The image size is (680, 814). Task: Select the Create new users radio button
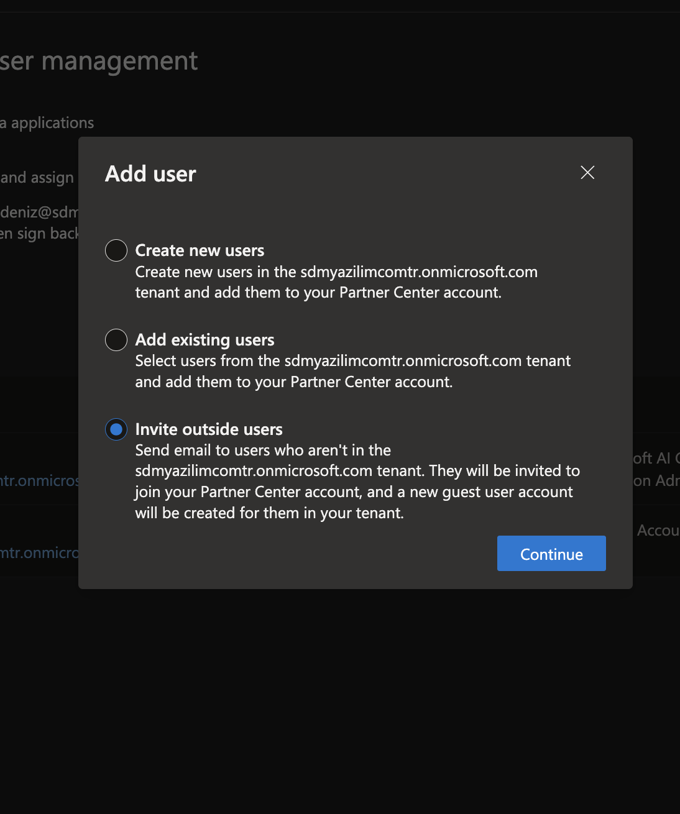point(116,250)
